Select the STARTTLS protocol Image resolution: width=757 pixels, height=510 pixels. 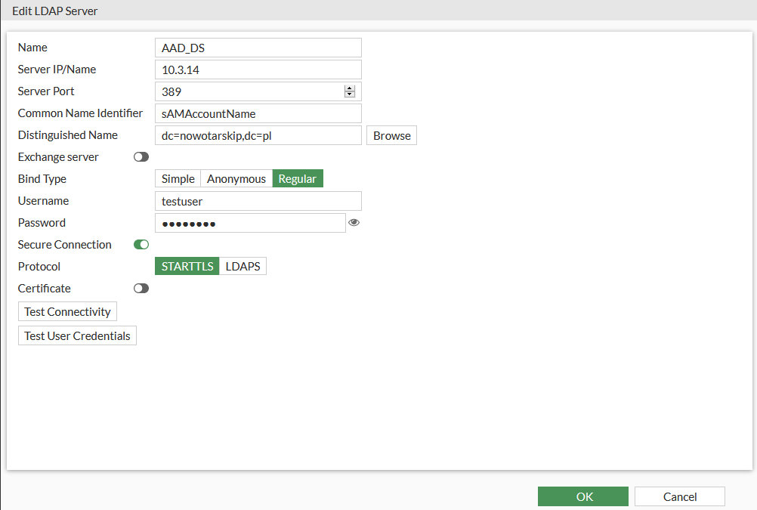click(x=187, y=267)
